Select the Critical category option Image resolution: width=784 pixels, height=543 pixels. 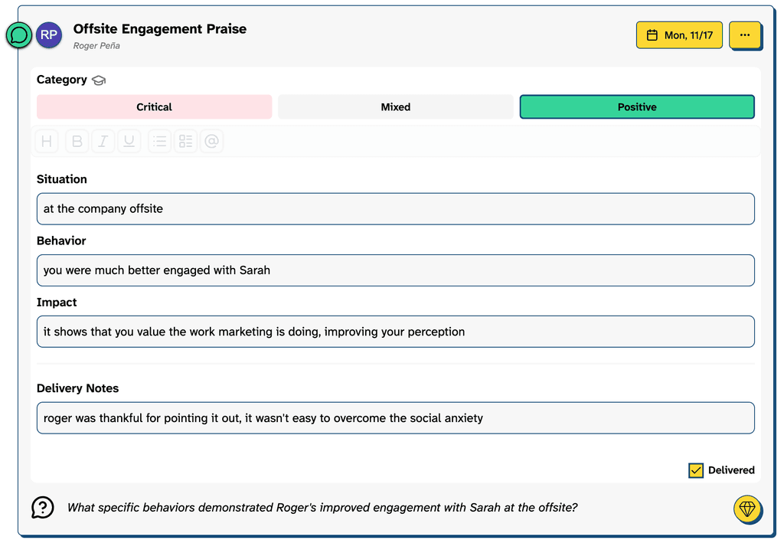click(x=154, y=107)
